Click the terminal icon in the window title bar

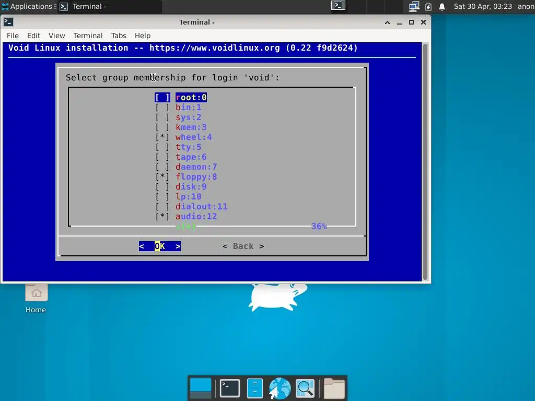[x=8, y=22]
